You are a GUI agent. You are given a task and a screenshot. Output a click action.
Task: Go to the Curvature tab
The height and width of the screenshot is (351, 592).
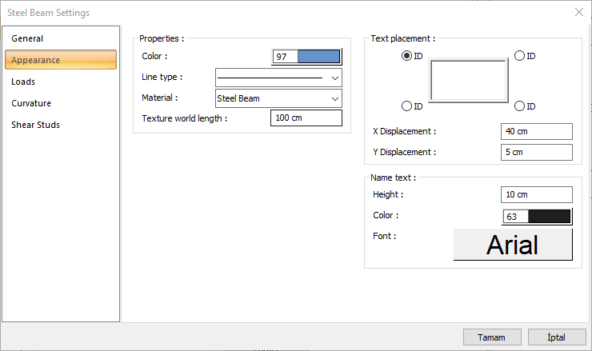31,103
